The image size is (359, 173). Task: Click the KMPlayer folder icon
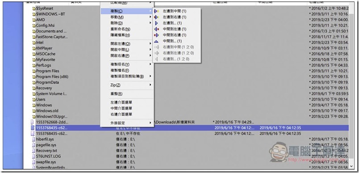[x=34, y=48]
